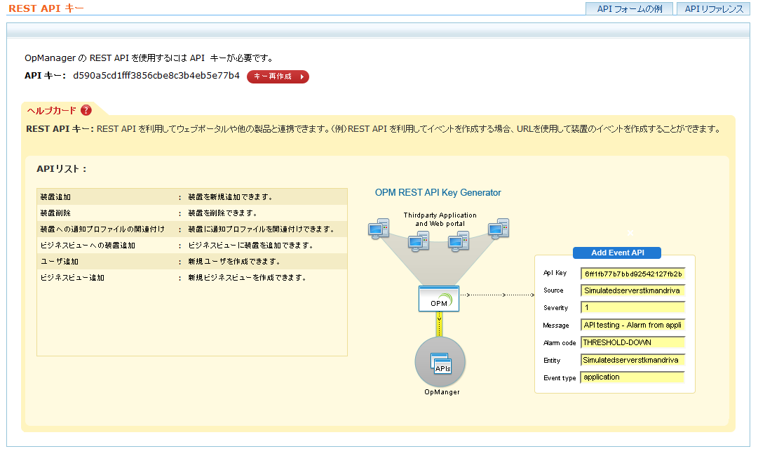The image size is (758, 456).
Task: Click the APIリスト heading
Action: tap(62, 169)
